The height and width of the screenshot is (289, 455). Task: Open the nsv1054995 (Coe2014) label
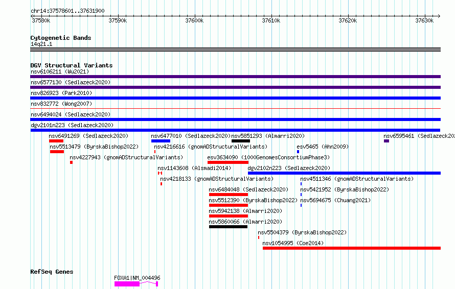293,243
